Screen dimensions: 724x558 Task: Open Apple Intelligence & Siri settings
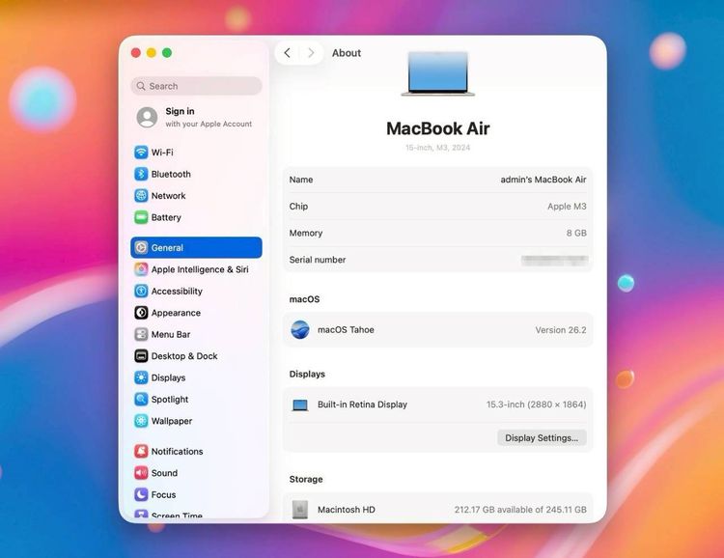(x=196, y=269)
